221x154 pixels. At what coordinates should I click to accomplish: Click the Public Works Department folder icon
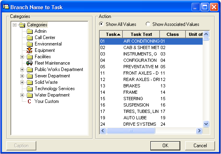click(x=30, y=69)
